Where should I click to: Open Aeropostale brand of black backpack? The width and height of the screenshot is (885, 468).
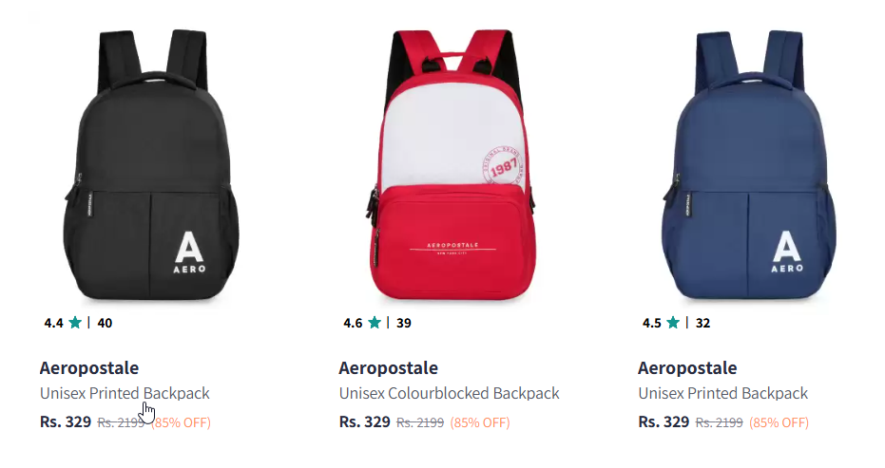[89, 367]
